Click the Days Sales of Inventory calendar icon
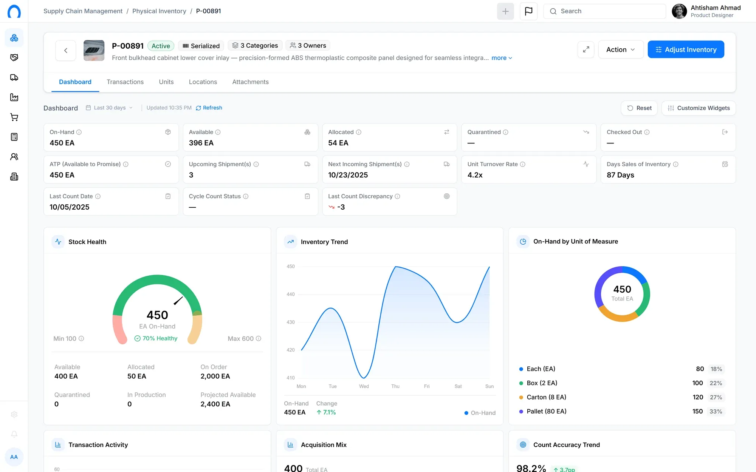Viewport: 756px width, 472px height. pos(725,164)
